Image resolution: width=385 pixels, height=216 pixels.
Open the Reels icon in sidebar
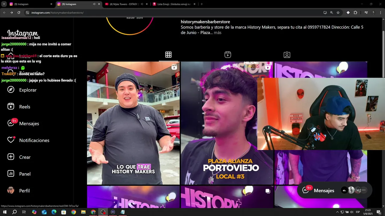[11, 106]
